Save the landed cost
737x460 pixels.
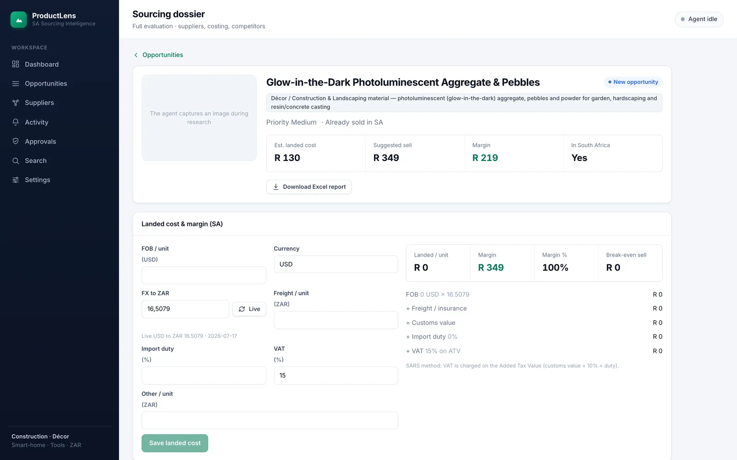[175, 443]
